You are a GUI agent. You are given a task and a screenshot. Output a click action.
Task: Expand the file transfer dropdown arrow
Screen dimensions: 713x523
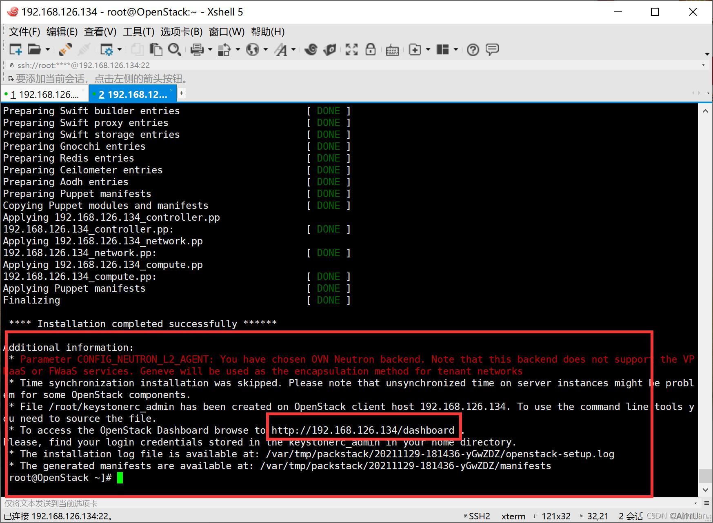[238, 49]
